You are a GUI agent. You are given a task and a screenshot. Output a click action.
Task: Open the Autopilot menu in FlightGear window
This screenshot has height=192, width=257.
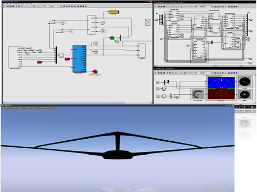tap(20, 108)
